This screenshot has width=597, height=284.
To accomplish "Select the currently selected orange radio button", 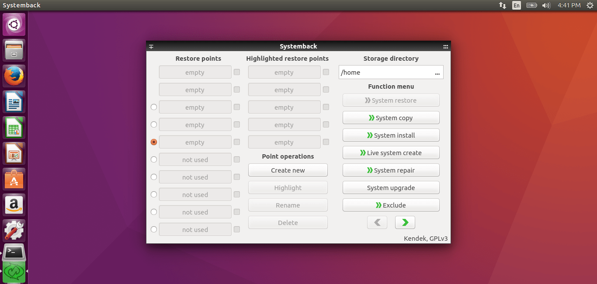I will tap(153, 142).
